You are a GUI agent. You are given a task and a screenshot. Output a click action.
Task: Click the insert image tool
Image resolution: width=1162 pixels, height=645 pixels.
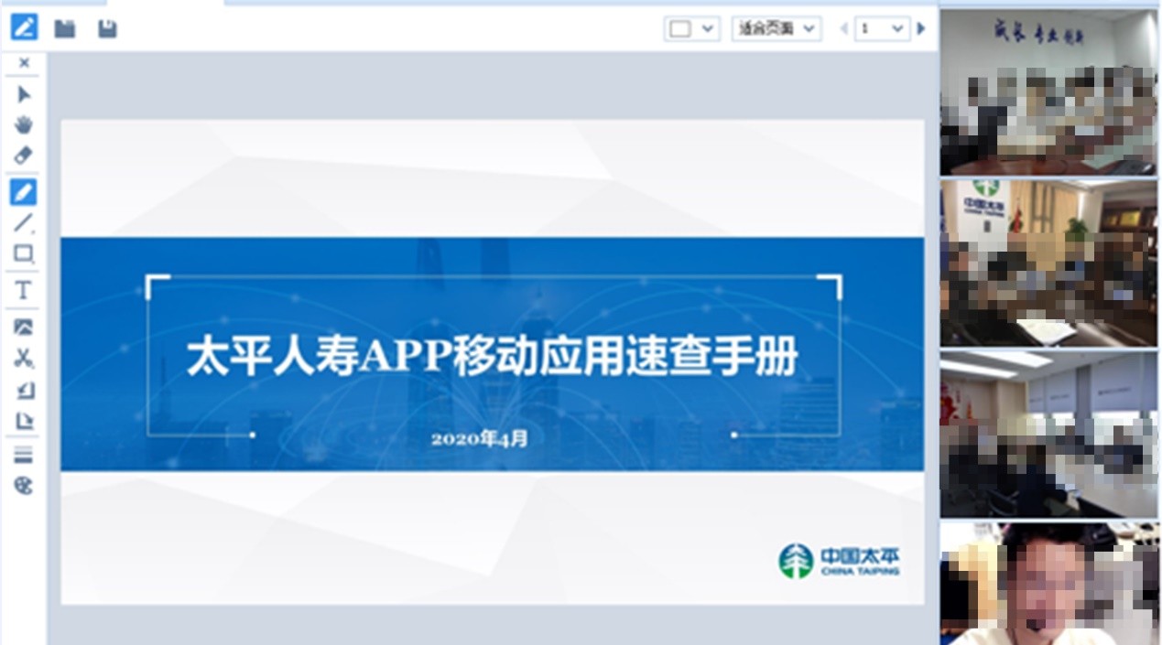24,327
